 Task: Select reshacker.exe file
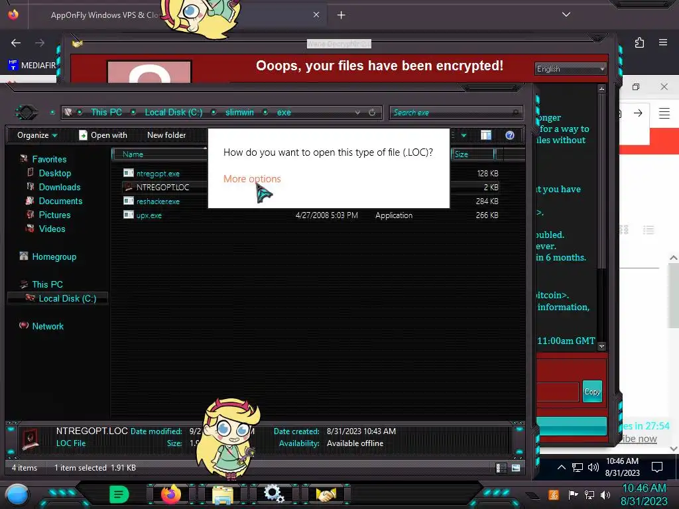(158, 201)
